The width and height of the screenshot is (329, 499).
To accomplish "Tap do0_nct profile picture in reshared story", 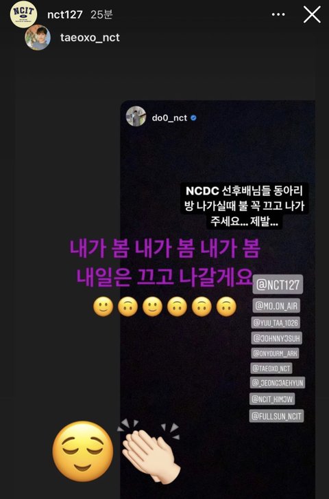I will (136, 116).
